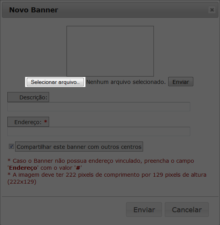The width and height of the screenshot is (220, 225).
Task: Open file chooser via Selecionar arquivo
Action: point(55,82)
